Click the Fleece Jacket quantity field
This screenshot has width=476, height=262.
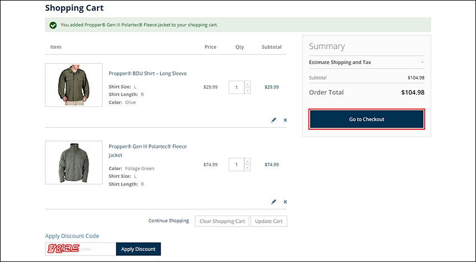[236, 165]
